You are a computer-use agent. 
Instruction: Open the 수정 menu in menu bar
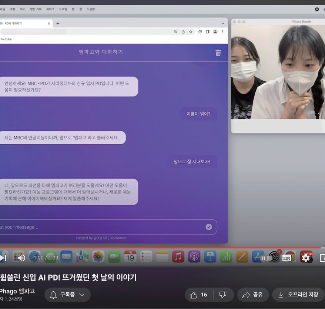point(13,9)
